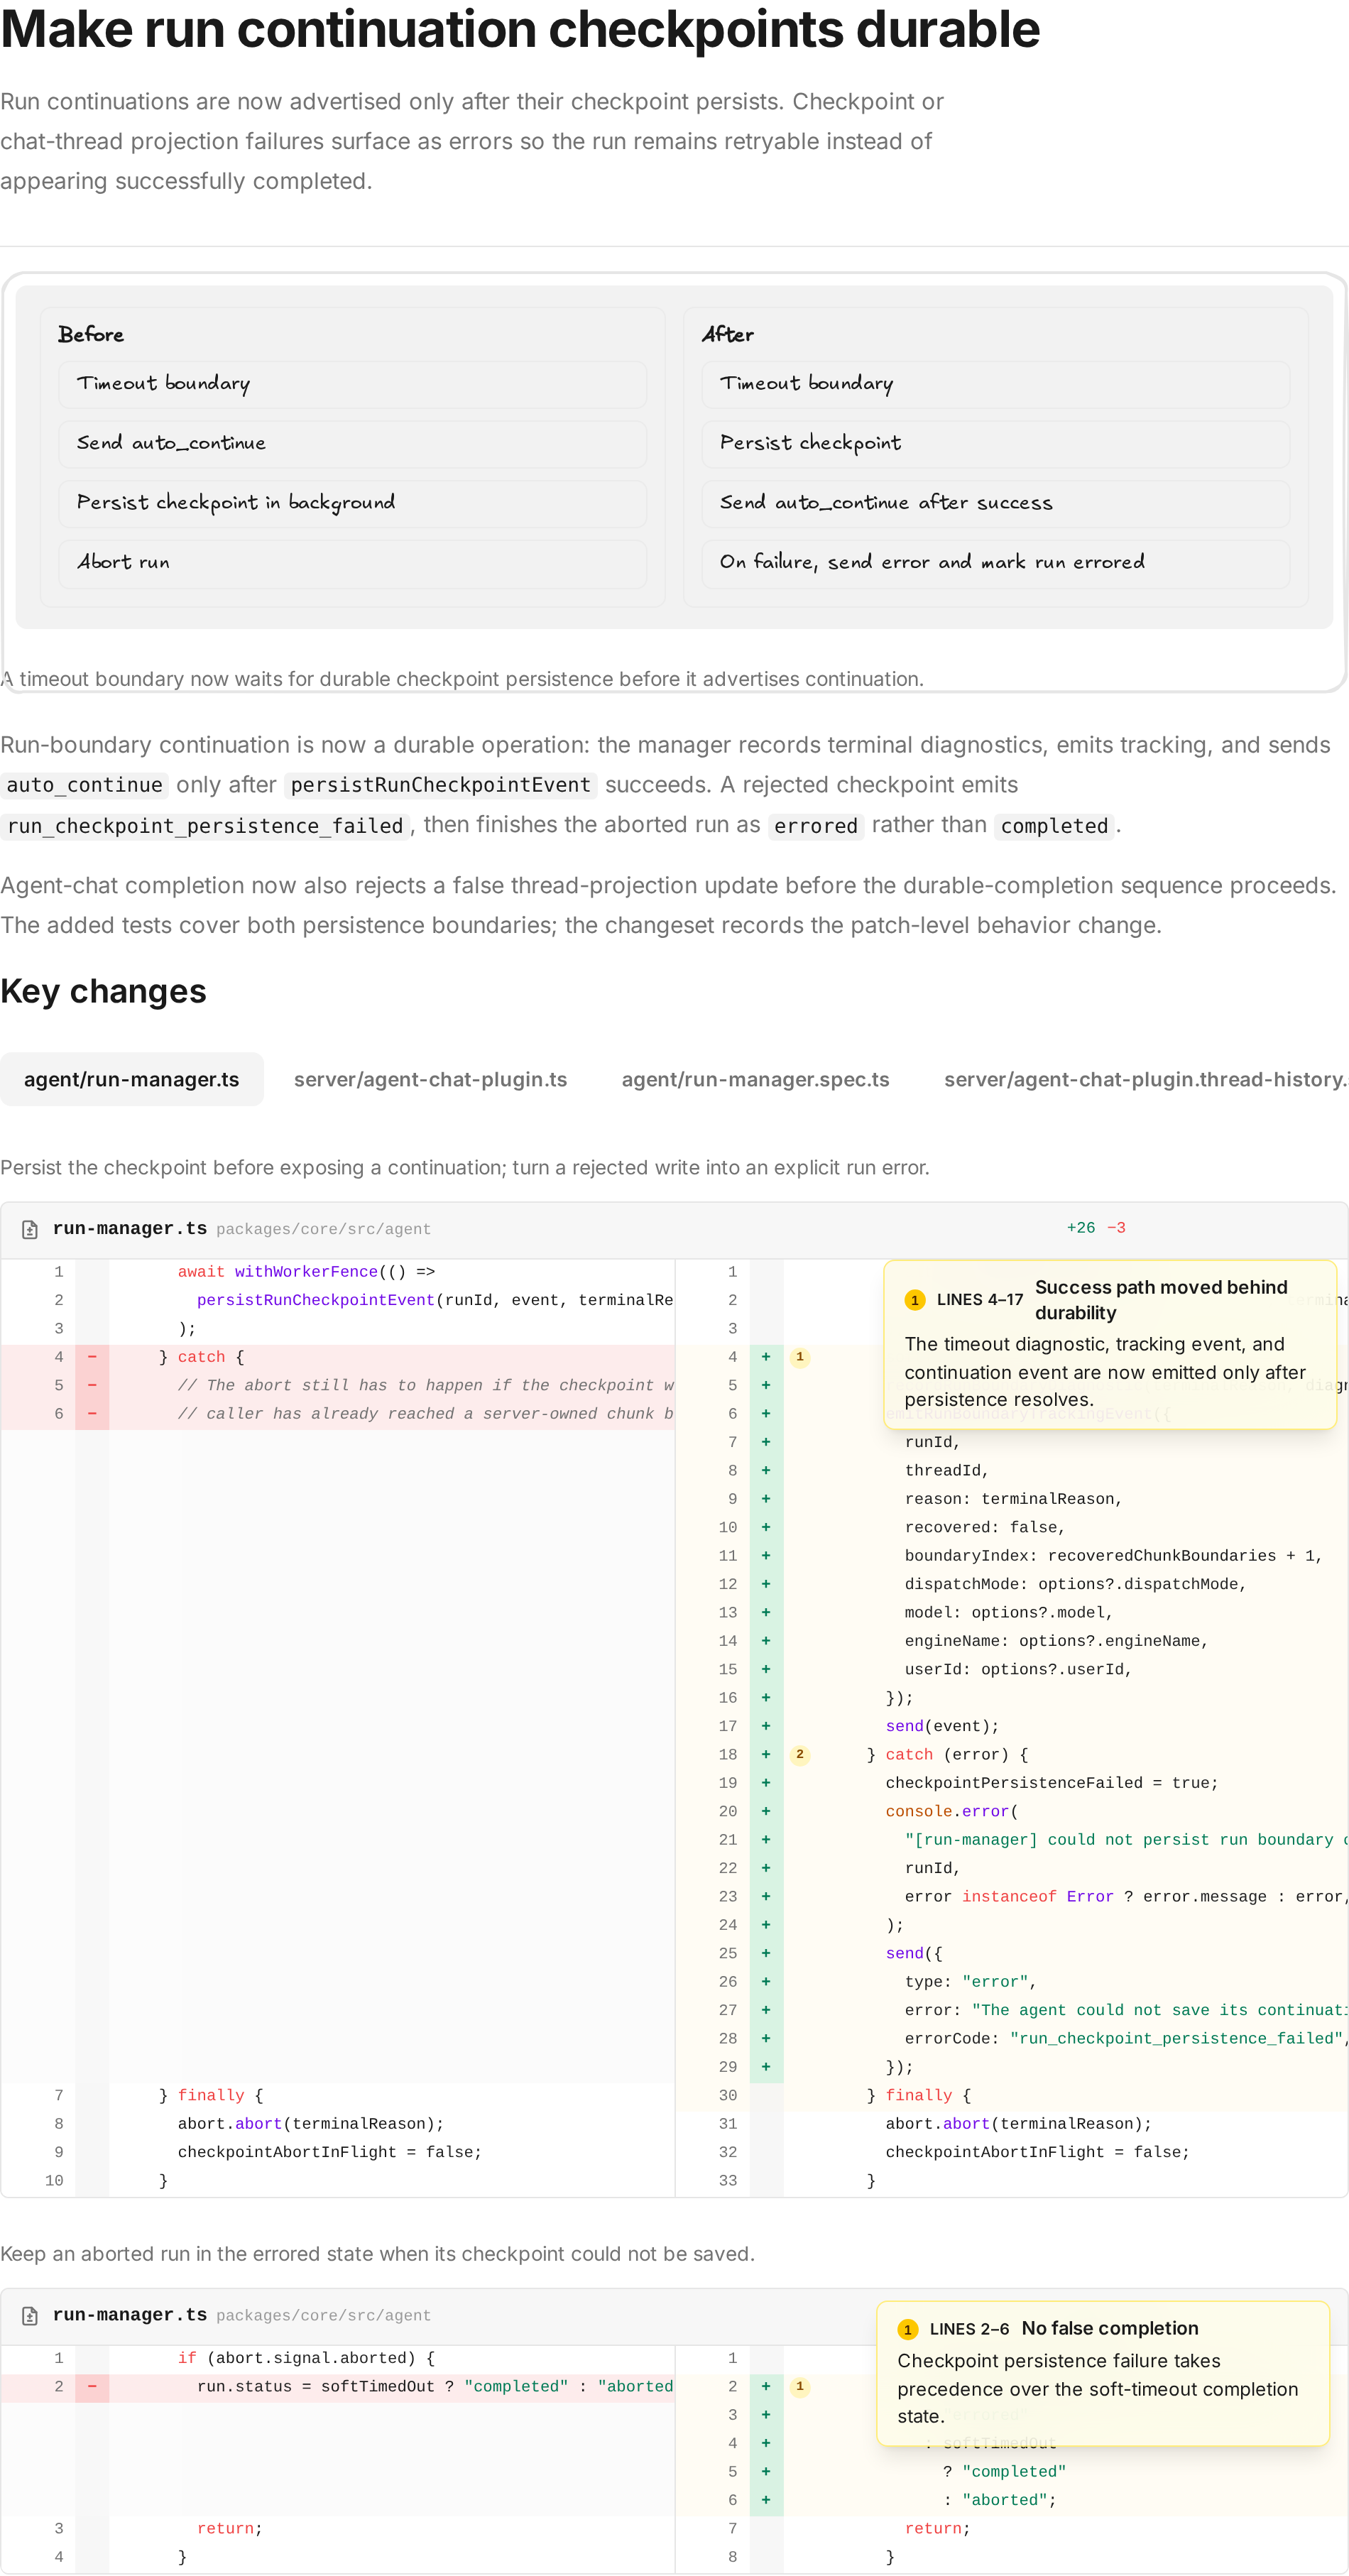The width and height of the screenshot is (1349, 2576).
Task: Click 'Timeout boundary' under Before
Action: (353, 384)
